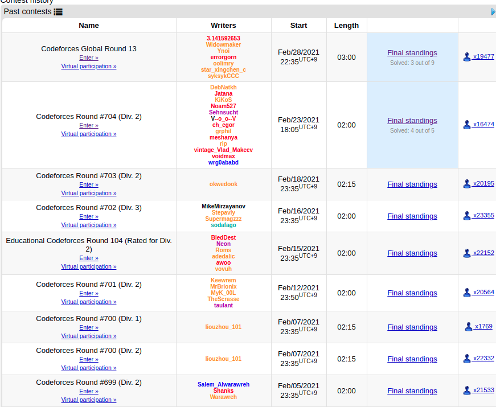Click the Writers column header
The height and width of the screenshot is (407, 496).
pos(223,26)
